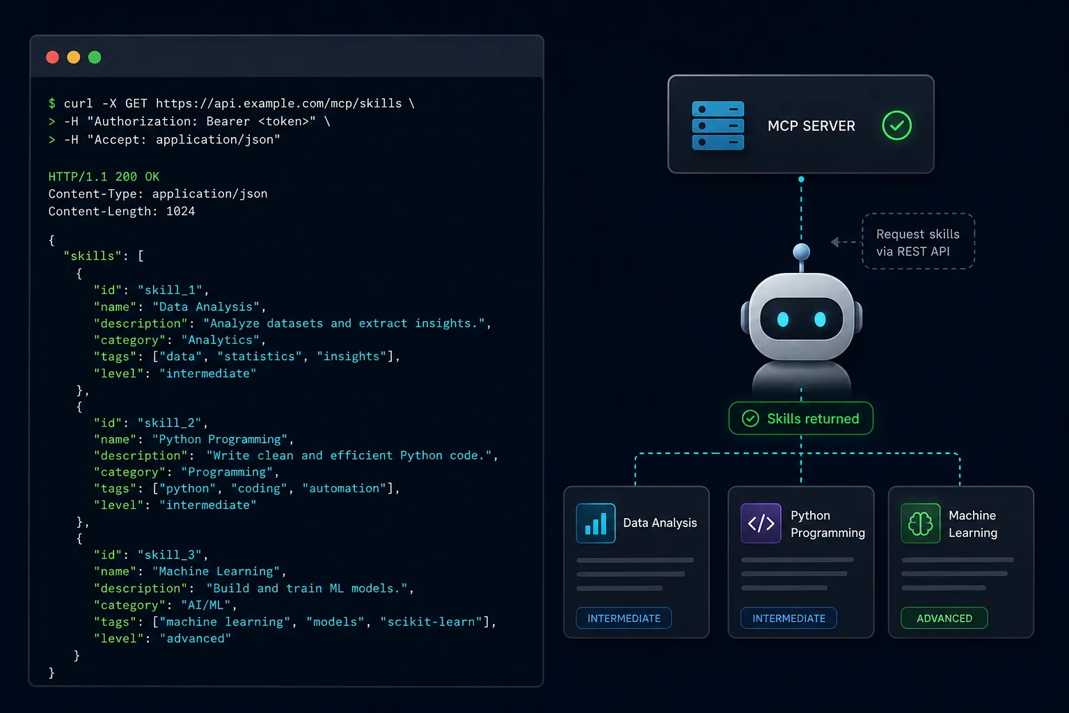The image size is (1069, 713).
Task: Select the code brackets icon on Python Programming card
Action: click(x=761, y=523)
